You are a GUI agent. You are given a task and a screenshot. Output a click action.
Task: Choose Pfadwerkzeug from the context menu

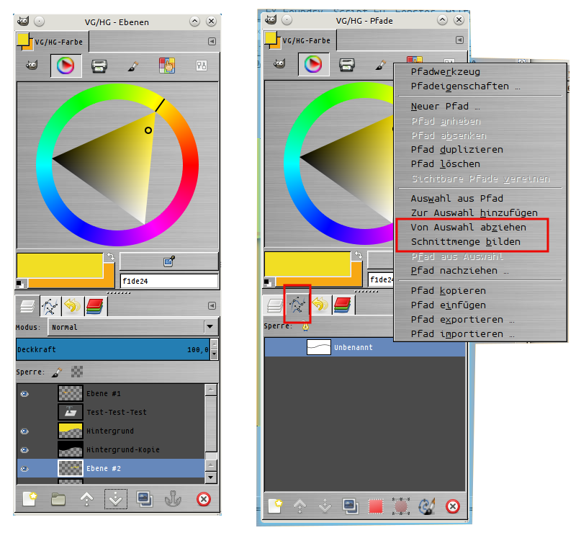click(x=446, y=72)
